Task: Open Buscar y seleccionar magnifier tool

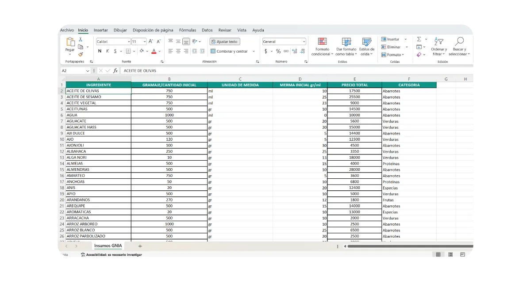Action: pyautogui.click(x=459, y=46)
